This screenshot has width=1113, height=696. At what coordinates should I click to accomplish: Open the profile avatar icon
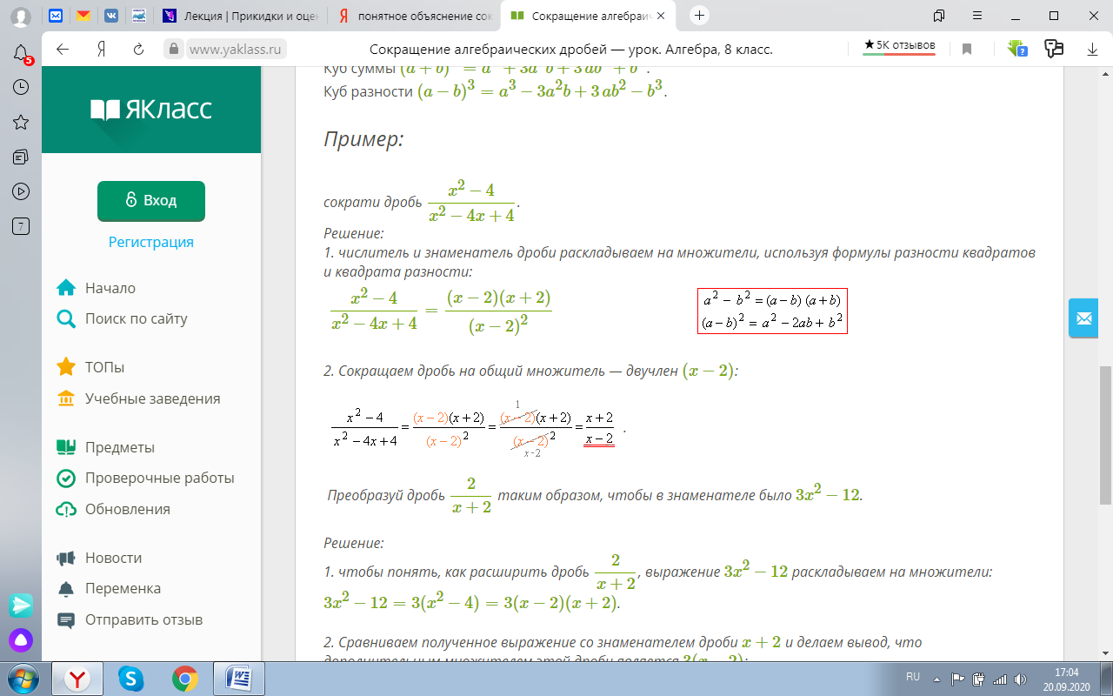coord(21,16)
